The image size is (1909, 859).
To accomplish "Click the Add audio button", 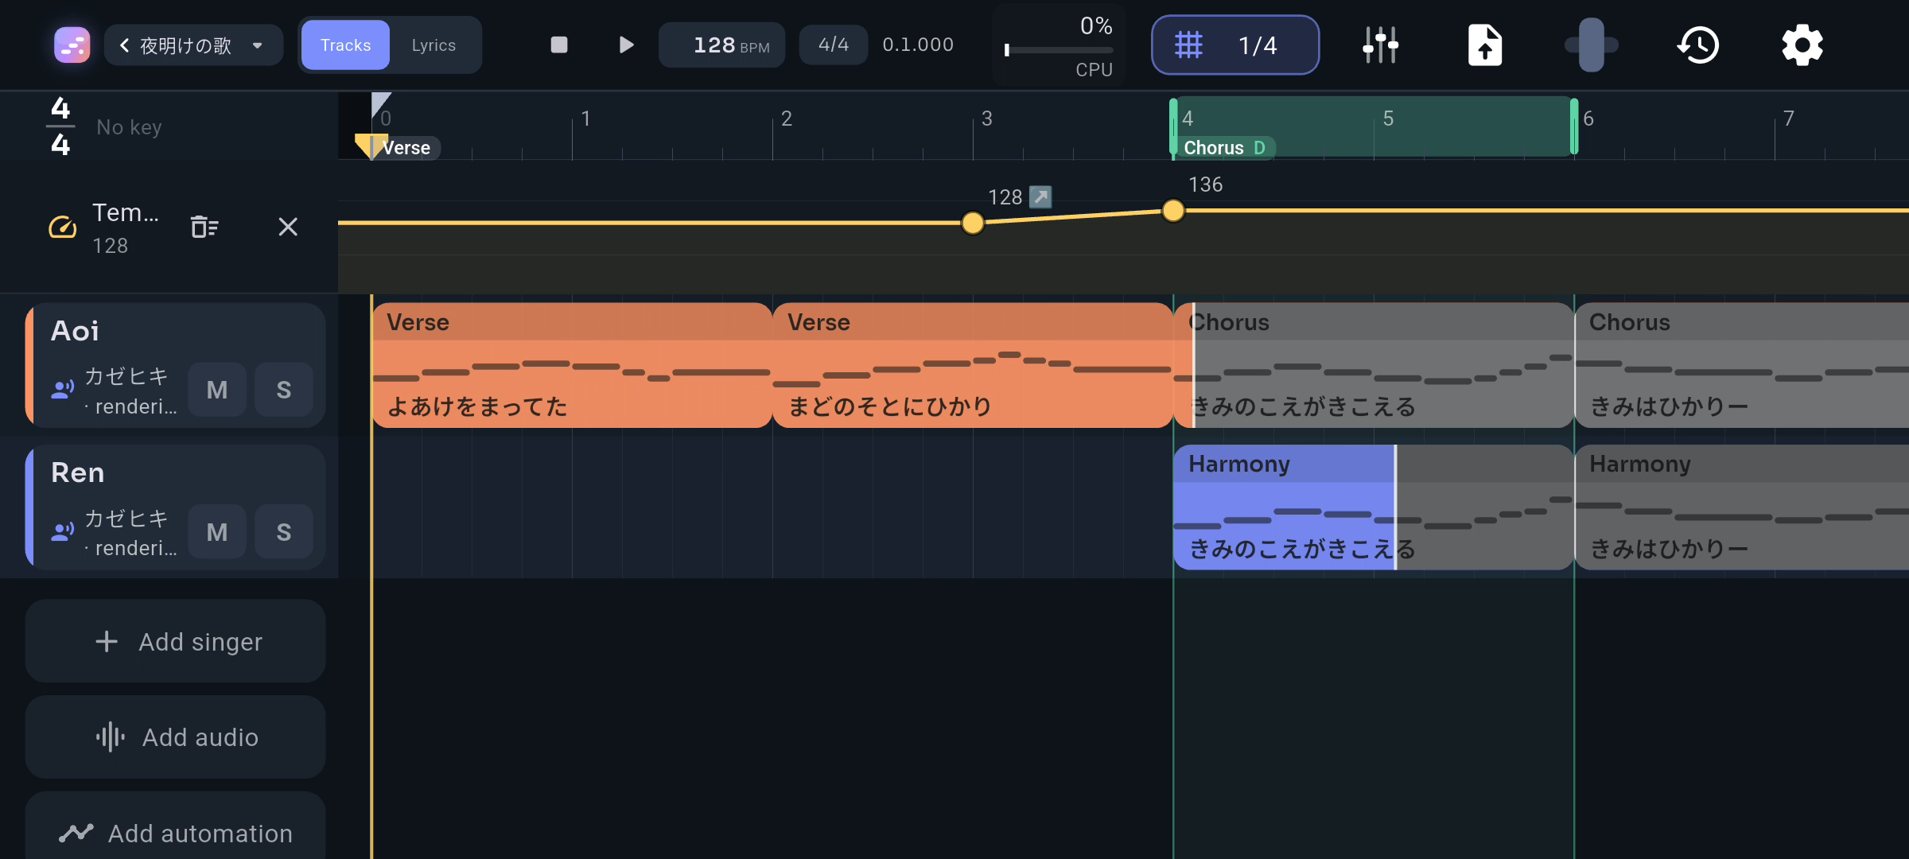I will click(175, 737).
